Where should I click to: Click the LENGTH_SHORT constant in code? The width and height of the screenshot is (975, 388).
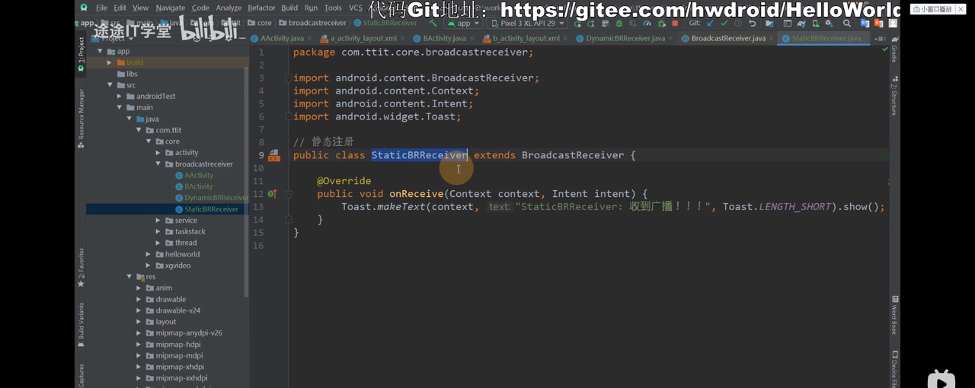point(794,207)
